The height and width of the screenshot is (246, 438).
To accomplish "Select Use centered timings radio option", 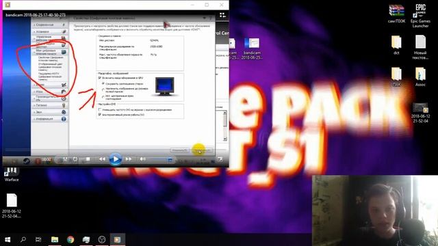I will [103, 97].
